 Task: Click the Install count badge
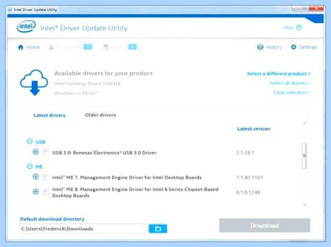click(x=132, y=47)
